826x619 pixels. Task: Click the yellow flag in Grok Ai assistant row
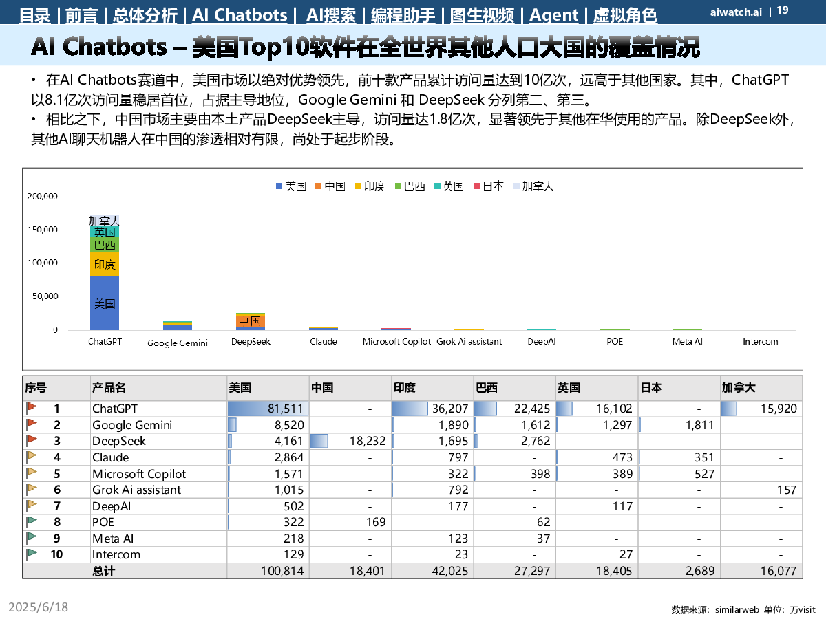[32, 489]
